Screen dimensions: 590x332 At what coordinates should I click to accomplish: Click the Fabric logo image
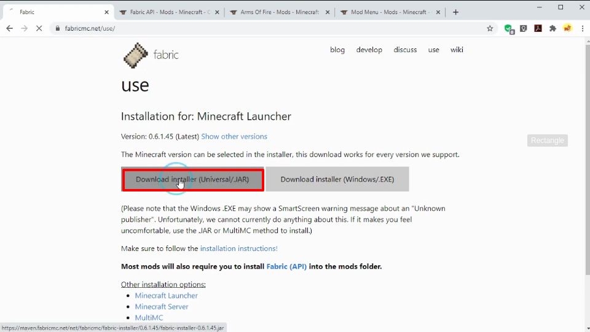point(135,55)
